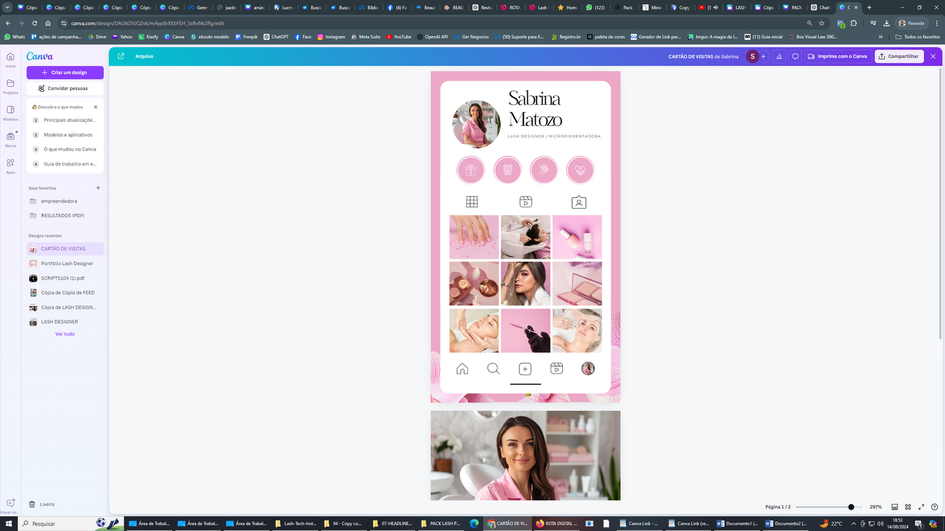
Task: Open the Freepik bookmark
Action: pos(246,37)
